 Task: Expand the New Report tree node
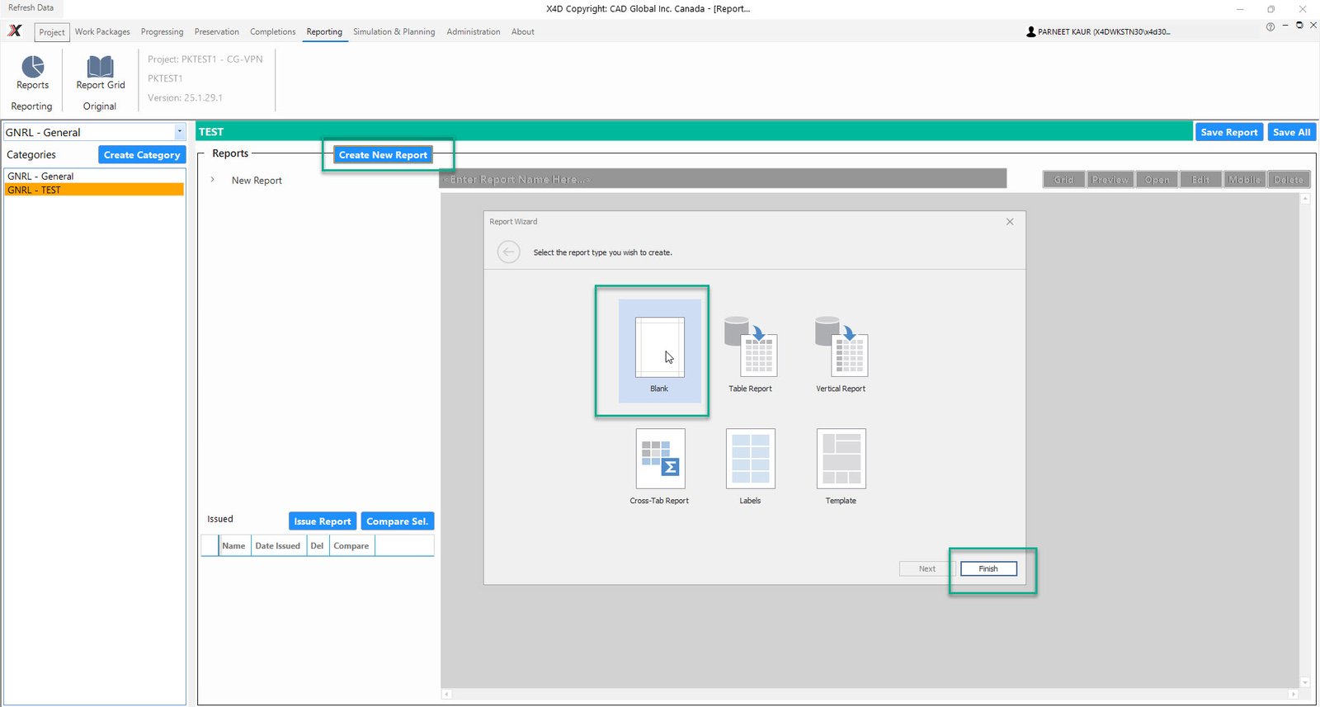213,180
